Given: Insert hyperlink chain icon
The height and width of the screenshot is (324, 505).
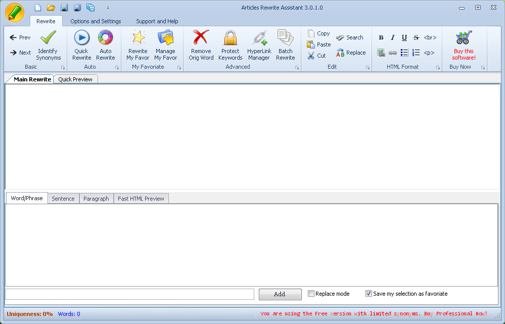Looking at the screenshot, I should tap(393, 53).
